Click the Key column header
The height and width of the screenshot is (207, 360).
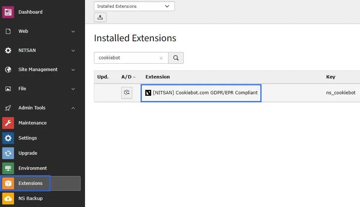point(330,77)
